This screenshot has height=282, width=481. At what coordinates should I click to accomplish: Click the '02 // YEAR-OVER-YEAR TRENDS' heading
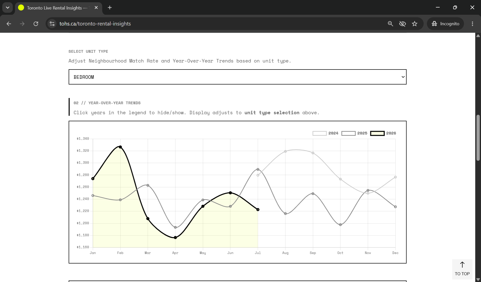click(x=107, y=103)
